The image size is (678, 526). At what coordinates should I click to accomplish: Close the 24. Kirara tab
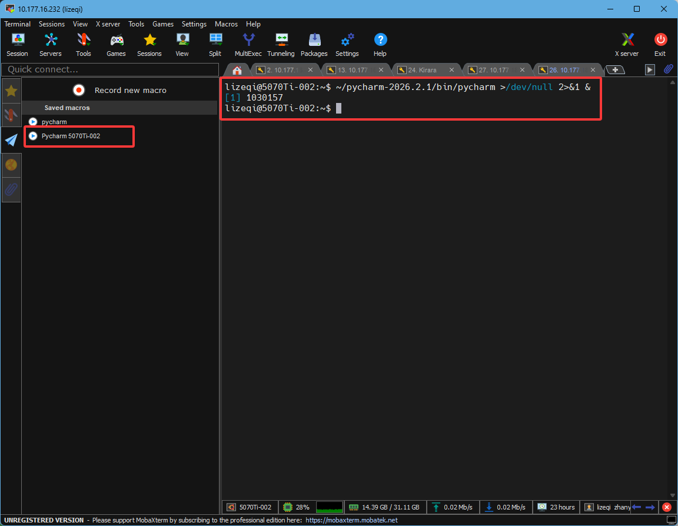tap(452, 70)
